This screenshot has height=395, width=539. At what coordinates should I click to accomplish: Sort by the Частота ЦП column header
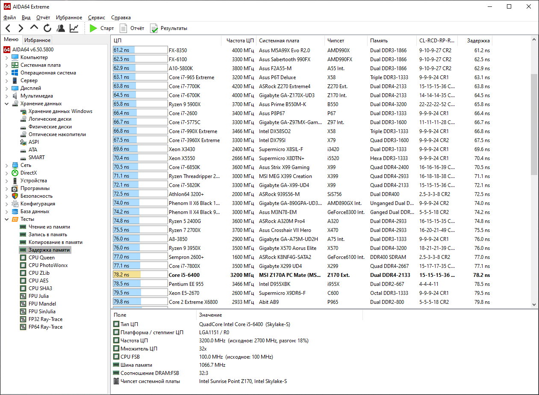coord(239,41)
